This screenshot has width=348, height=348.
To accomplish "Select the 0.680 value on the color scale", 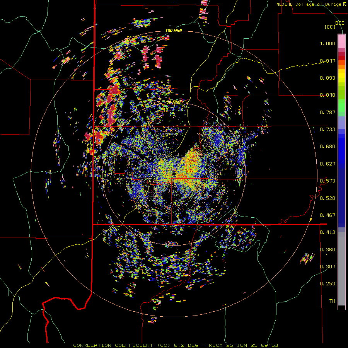I will point(328,147).
